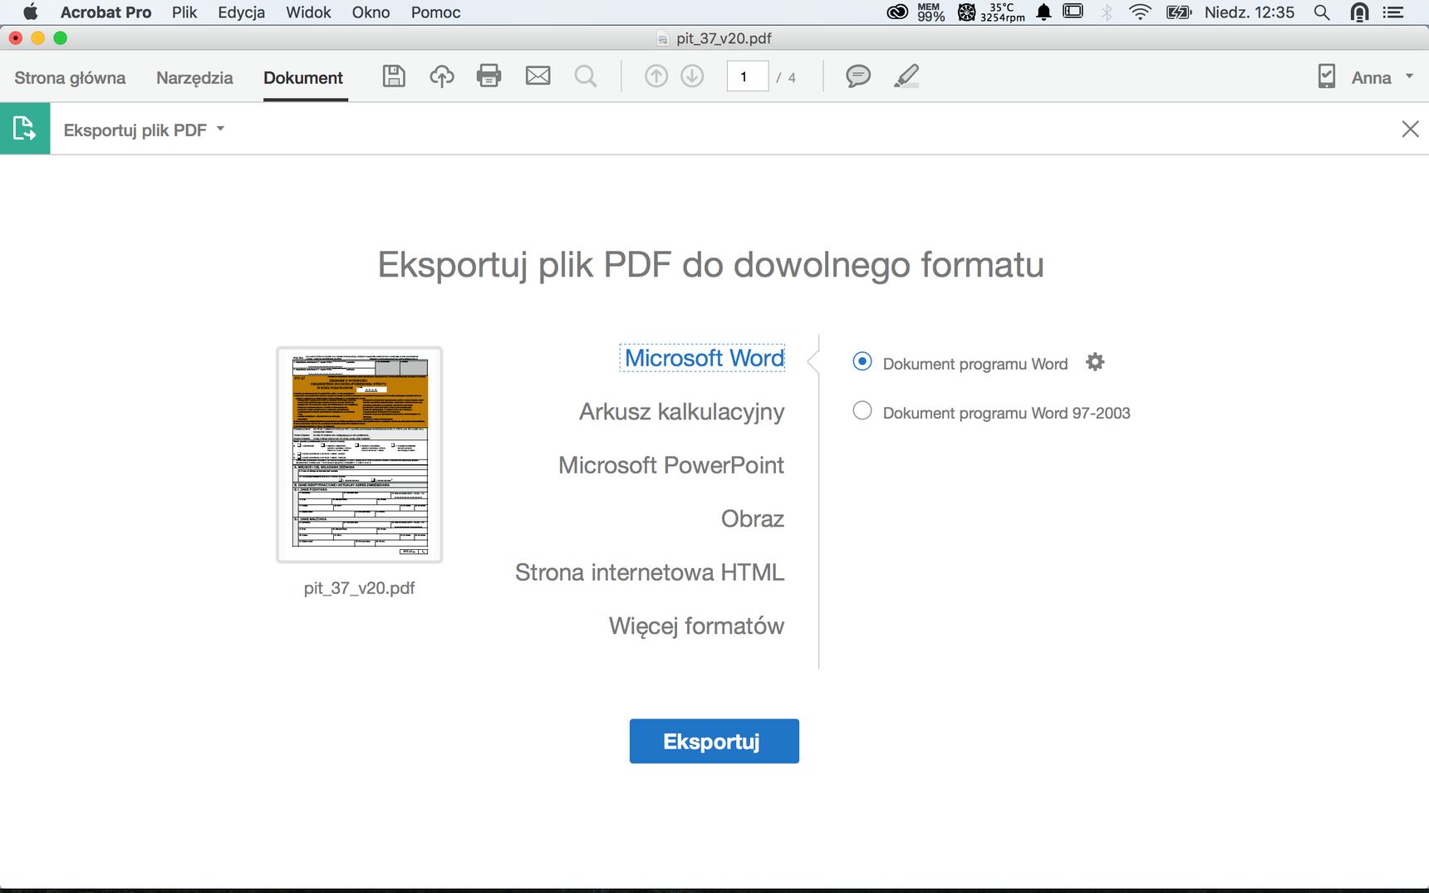Screen dimensions: 1429x893
Task: Choose Microsoft PowerPoint export format
Action: pyautogui.click(x=670, y=465)
